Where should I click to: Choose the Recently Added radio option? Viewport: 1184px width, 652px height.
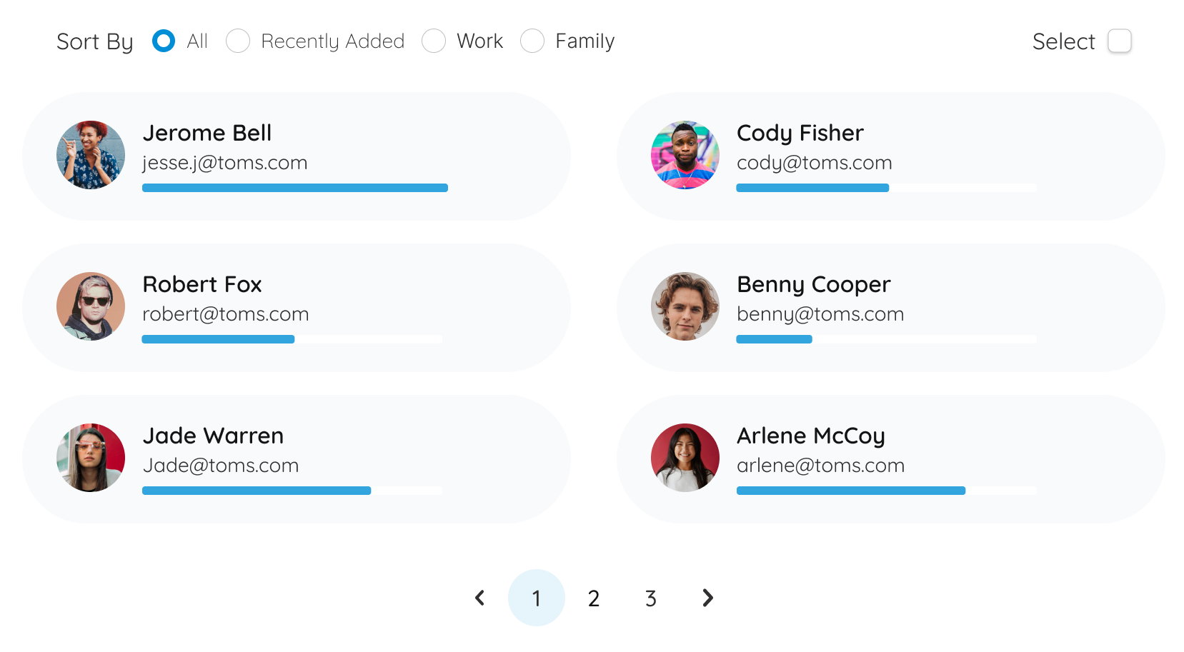point(238,41)
